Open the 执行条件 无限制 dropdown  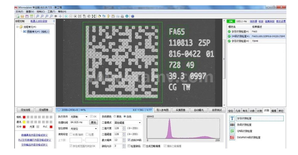(x=79, y=117)
